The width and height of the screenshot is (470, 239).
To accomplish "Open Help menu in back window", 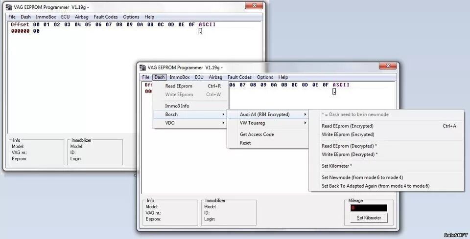I will (x=149, y=17).
